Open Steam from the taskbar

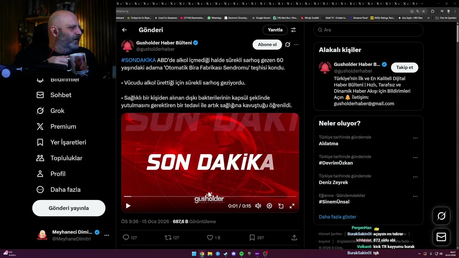pyautogui.click(x=226, y=254)
